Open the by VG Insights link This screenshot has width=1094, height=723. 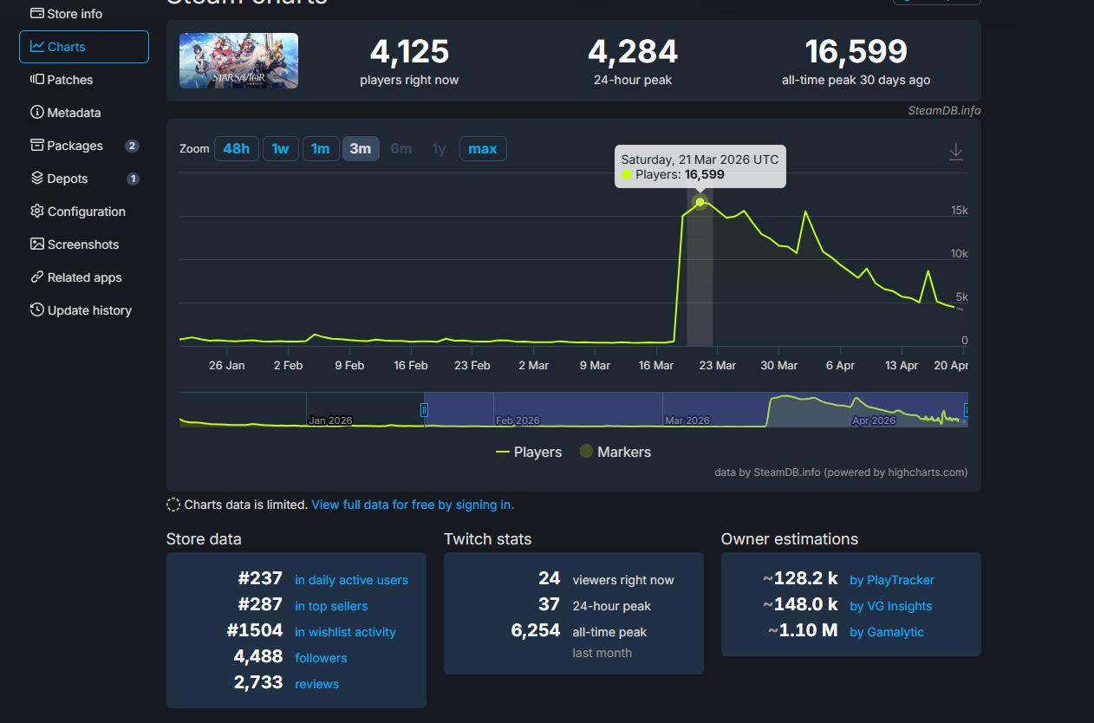tap(891, 606)
